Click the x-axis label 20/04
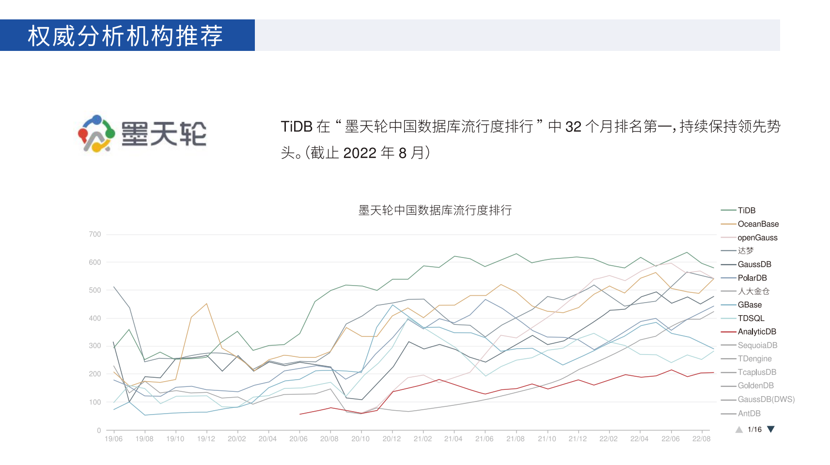 click(267, 439)
